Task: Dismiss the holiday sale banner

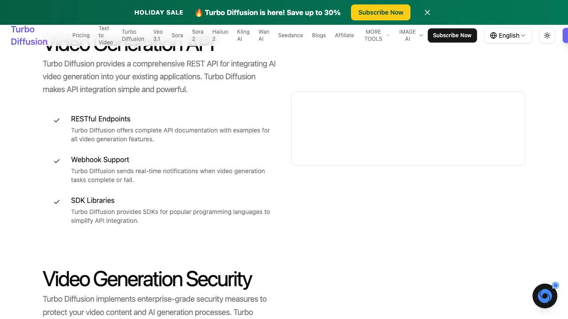Action: (427, 12)
